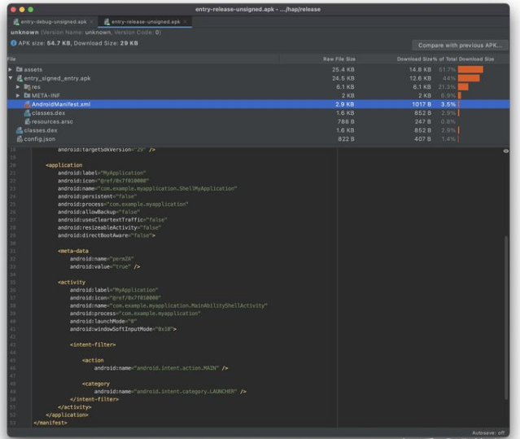Click the <meta-data tag in editor
520x439 pixels.
coord(73,251)
